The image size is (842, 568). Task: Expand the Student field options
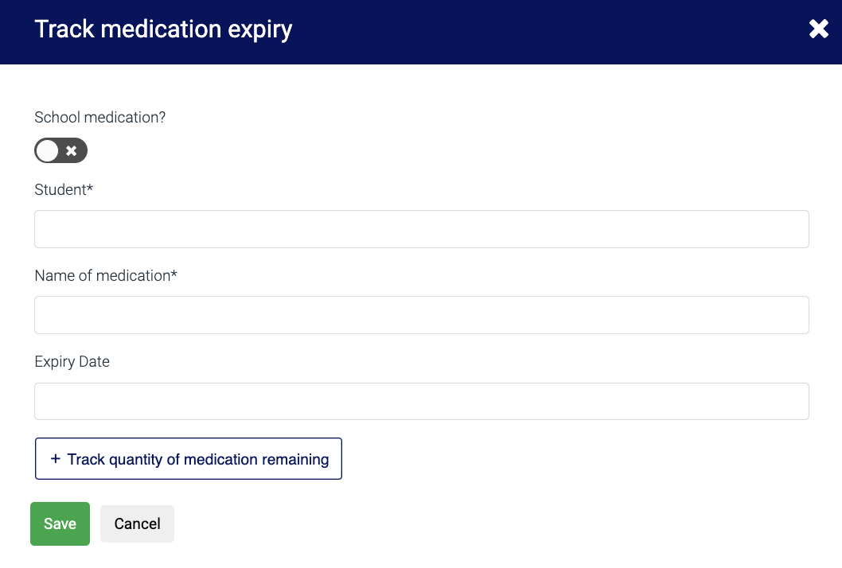[x=421, y=229]
